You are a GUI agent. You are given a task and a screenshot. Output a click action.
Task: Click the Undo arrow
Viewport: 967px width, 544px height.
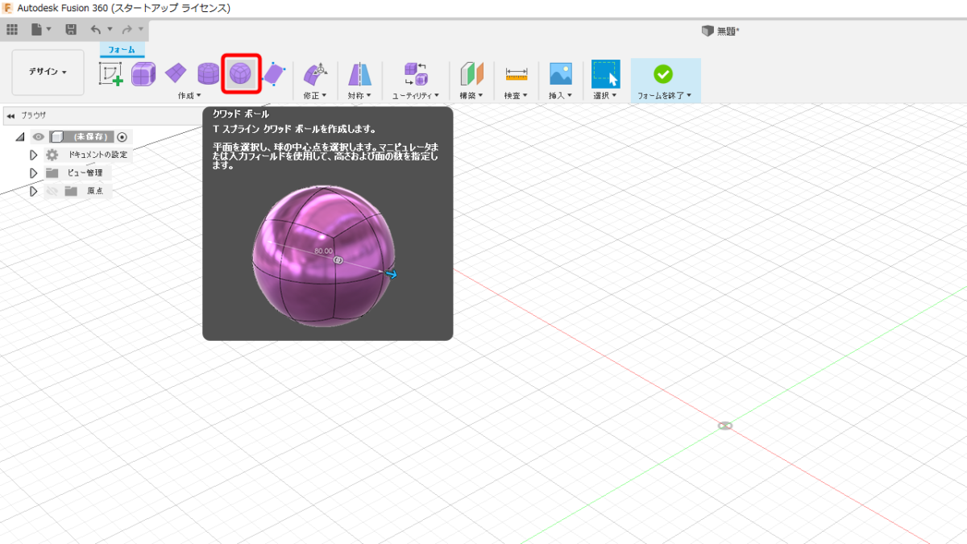pos(96,30)
